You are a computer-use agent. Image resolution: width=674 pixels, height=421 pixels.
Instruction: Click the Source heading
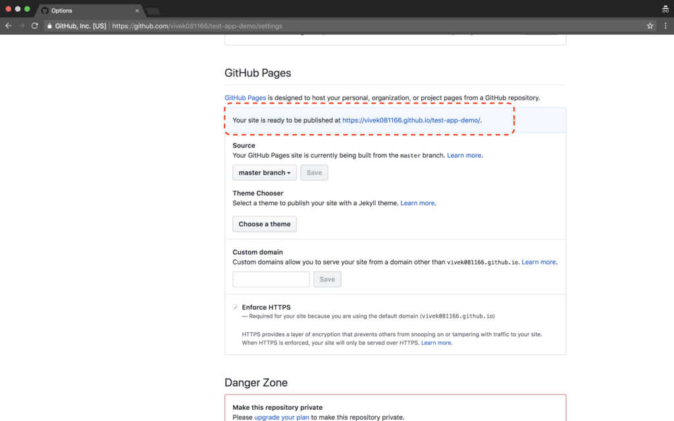(244, 145)
